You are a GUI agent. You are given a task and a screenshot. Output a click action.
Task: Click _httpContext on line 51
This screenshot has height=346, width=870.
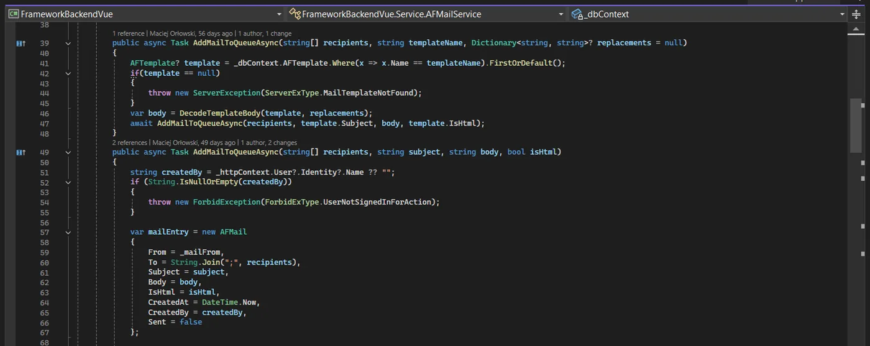[243, 173]
